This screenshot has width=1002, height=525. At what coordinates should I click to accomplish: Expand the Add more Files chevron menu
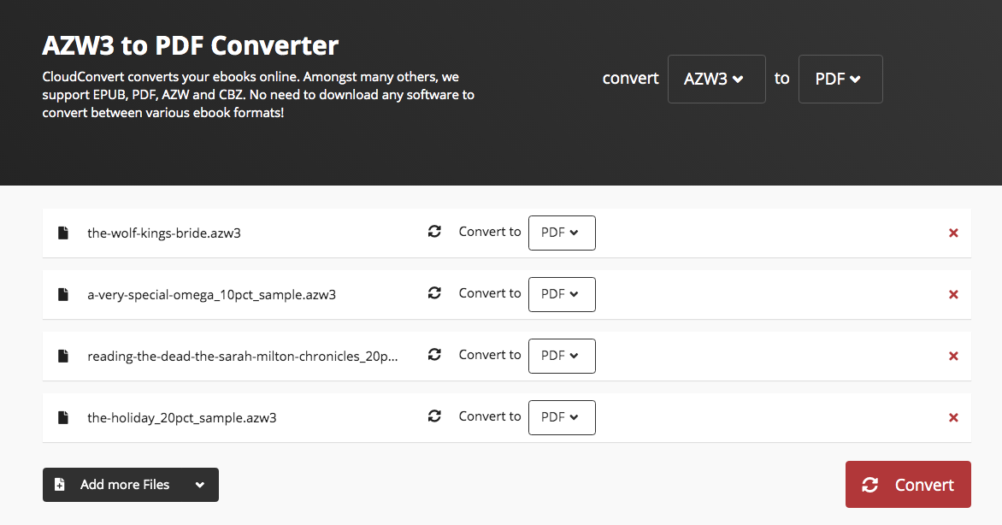pos(200,484)
